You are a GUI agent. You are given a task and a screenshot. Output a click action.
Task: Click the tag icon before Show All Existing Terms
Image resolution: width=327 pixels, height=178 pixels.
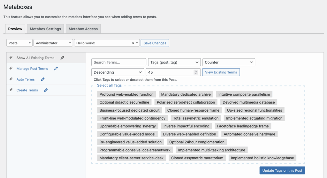tap(11, 58)
